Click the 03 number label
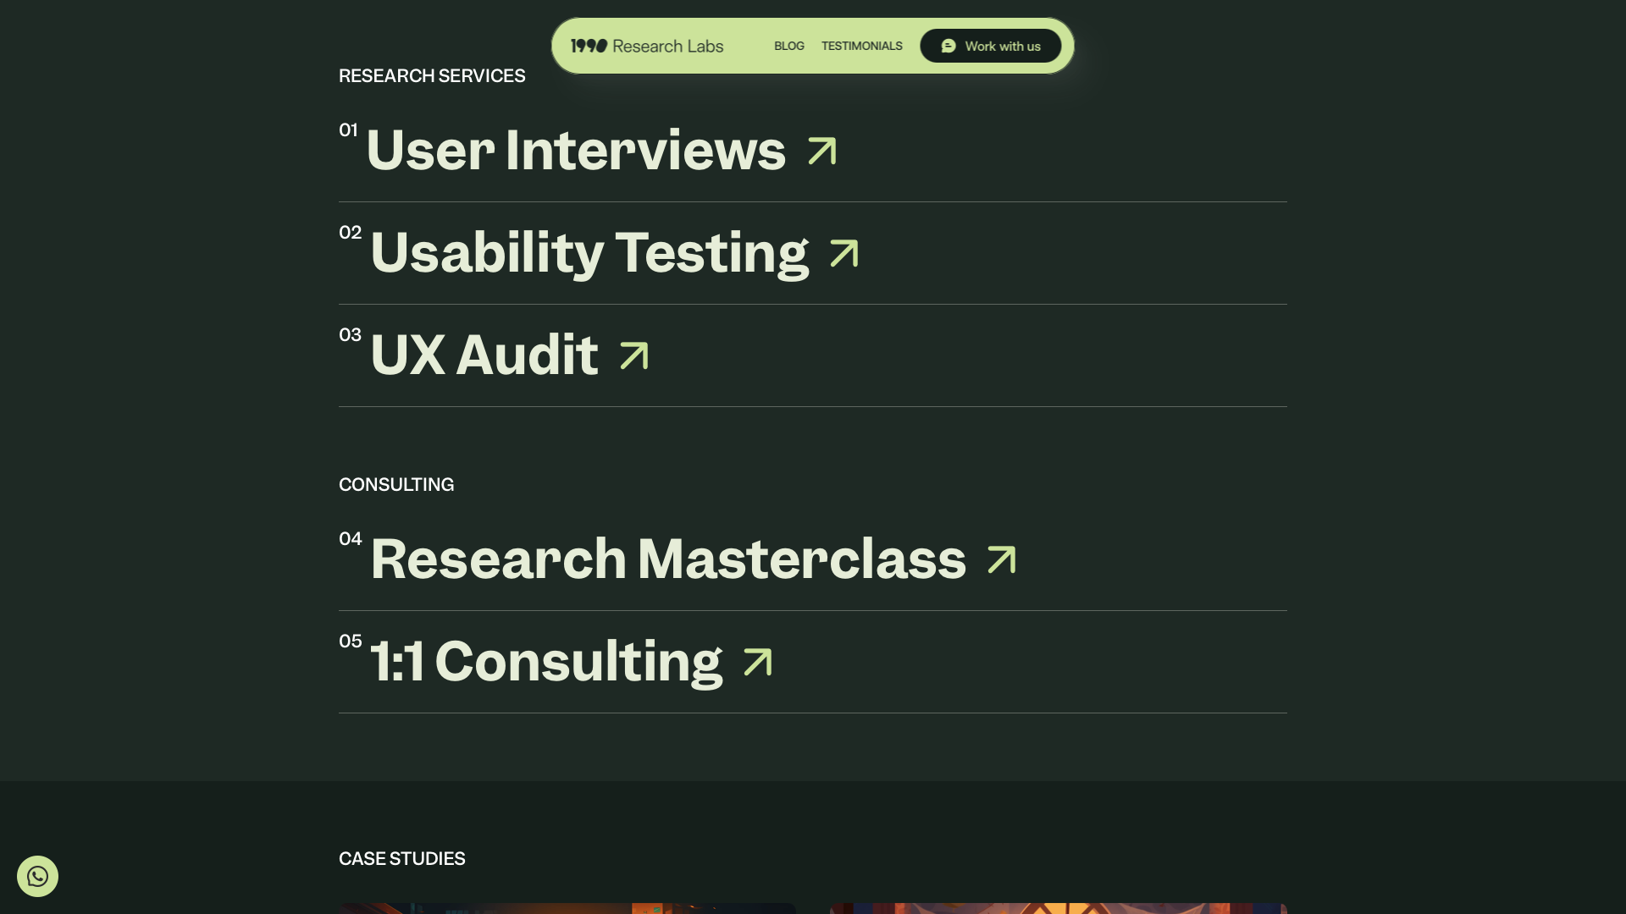Screen dimensions: 1626x914 [350, 334]
